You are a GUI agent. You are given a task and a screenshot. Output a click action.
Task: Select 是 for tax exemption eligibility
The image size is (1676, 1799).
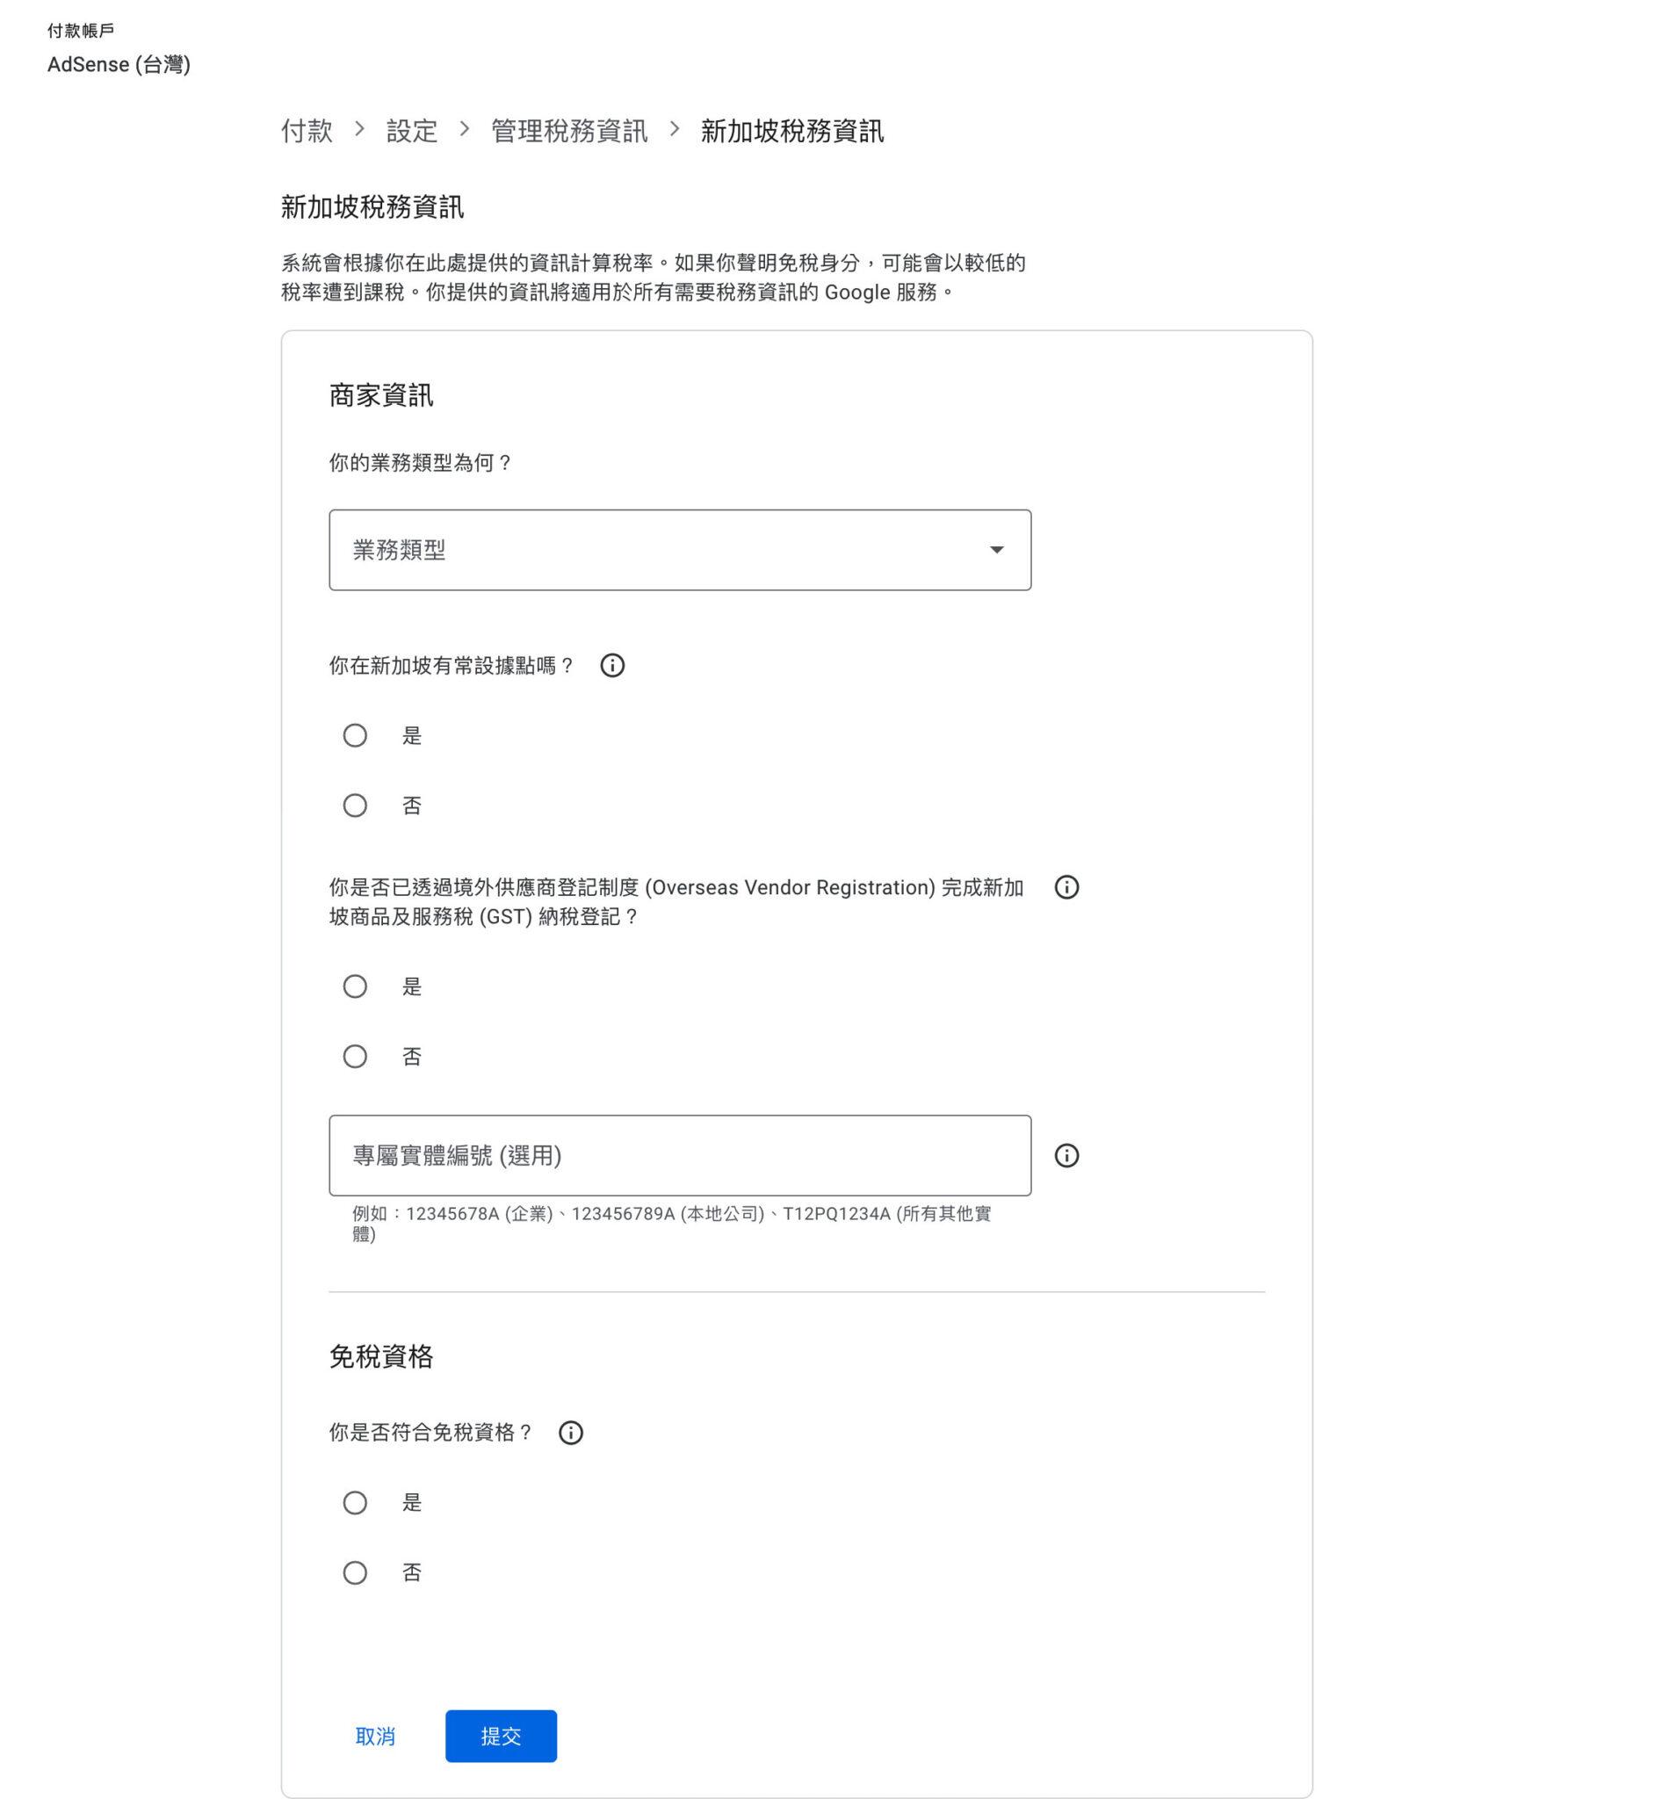[355, 1502]
